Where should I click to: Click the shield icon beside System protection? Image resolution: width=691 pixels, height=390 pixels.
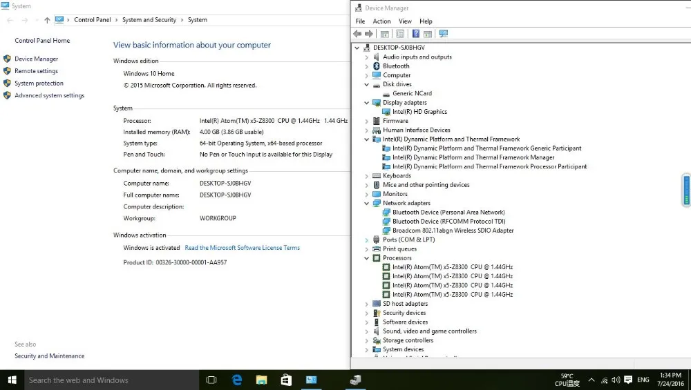coord(7,84)
